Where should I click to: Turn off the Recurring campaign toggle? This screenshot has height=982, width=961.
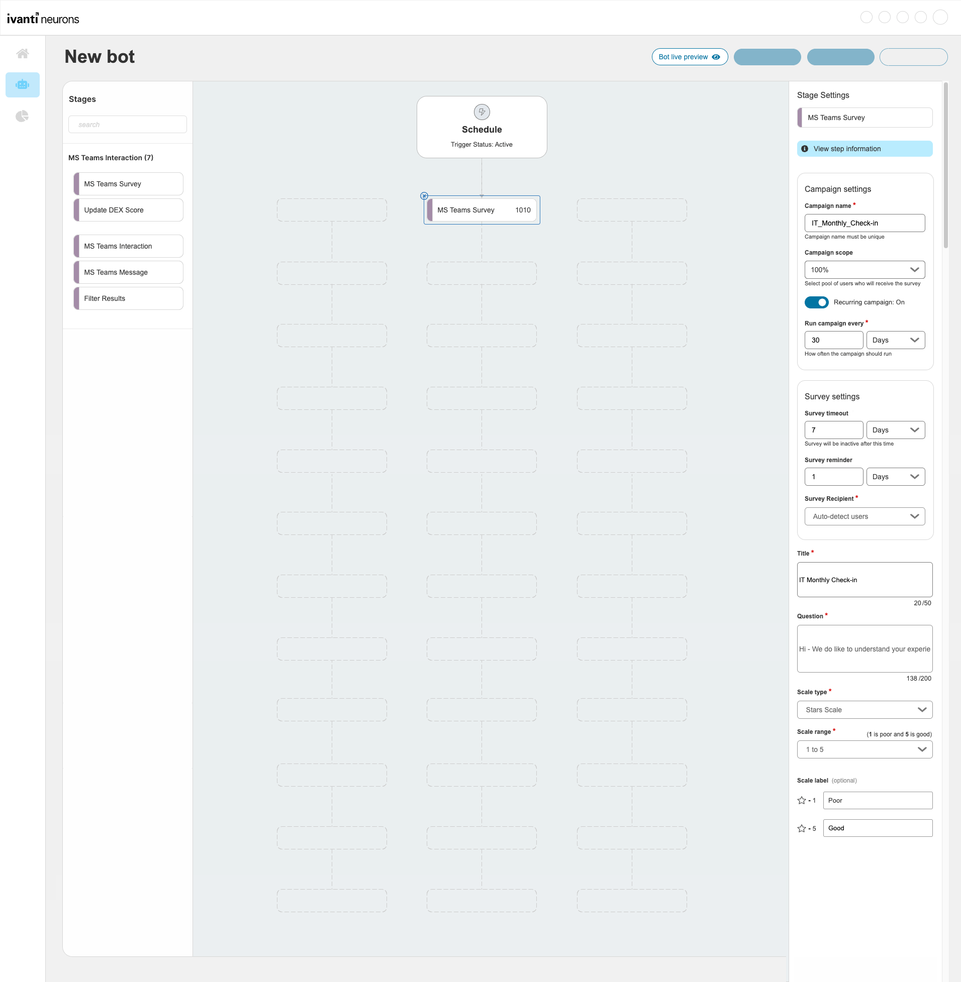[816, 302]
